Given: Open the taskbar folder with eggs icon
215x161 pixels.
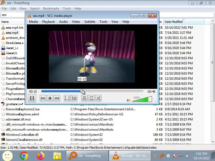Looking at the screenshot, I should click(57, 156).
